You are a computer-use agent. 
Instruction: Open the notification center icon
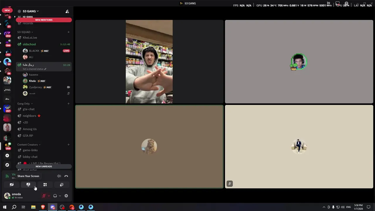tap(369, 207)
